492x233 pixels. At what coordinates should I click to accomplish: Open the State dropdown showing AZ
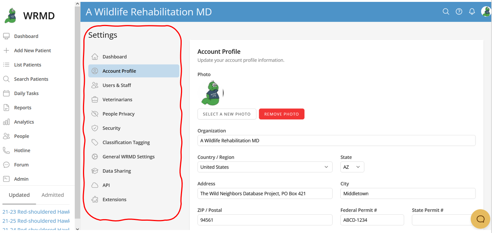click(352, 167)
